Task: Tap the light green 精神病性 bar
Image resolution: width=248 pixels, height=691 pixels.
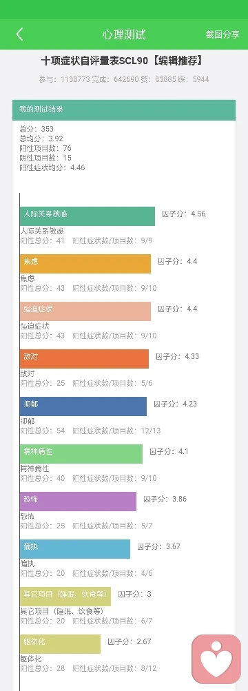Action: click(x=81, y=454)
